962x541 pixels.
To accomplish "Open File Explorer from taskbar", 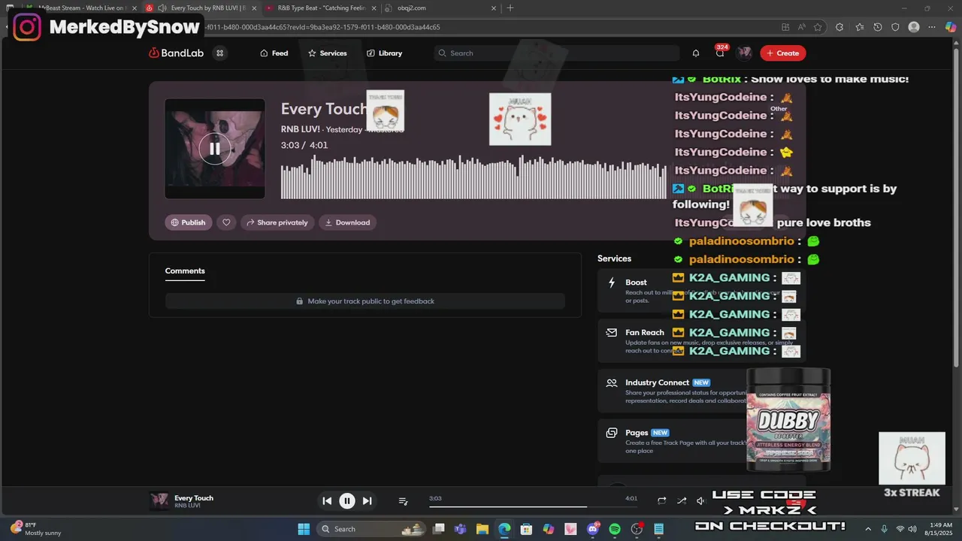I will point(483,529).
